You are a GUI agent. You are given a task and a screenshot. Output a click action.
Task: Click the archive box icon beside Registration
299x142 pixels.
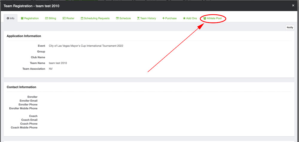click(22, 19)
